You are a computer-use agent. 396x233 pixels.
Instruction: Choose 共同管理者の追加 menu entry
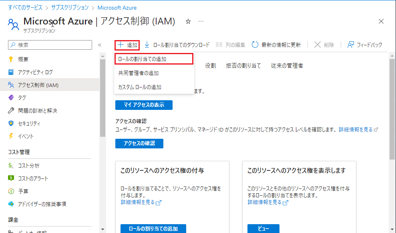(139, 73)
